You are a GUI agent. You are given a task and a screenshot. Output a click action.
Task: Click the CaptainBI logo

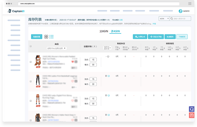click(16, 11)
